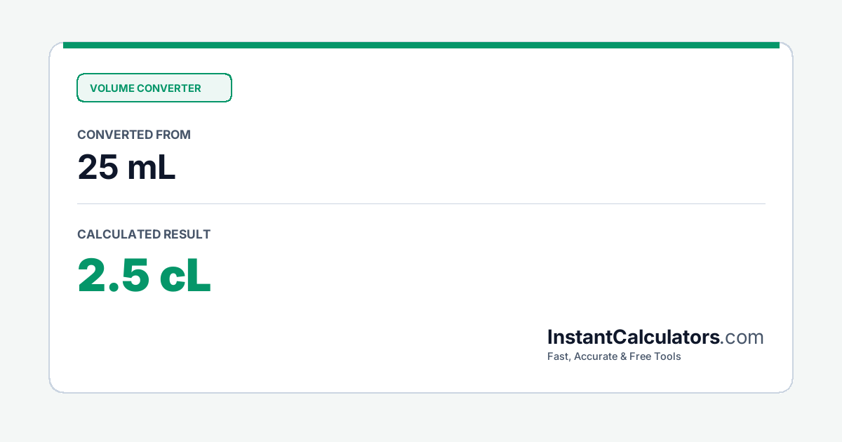Open the InstantCalculators.com logo link
This screenshot has width=842, height=442.
(x=655, y=337)
